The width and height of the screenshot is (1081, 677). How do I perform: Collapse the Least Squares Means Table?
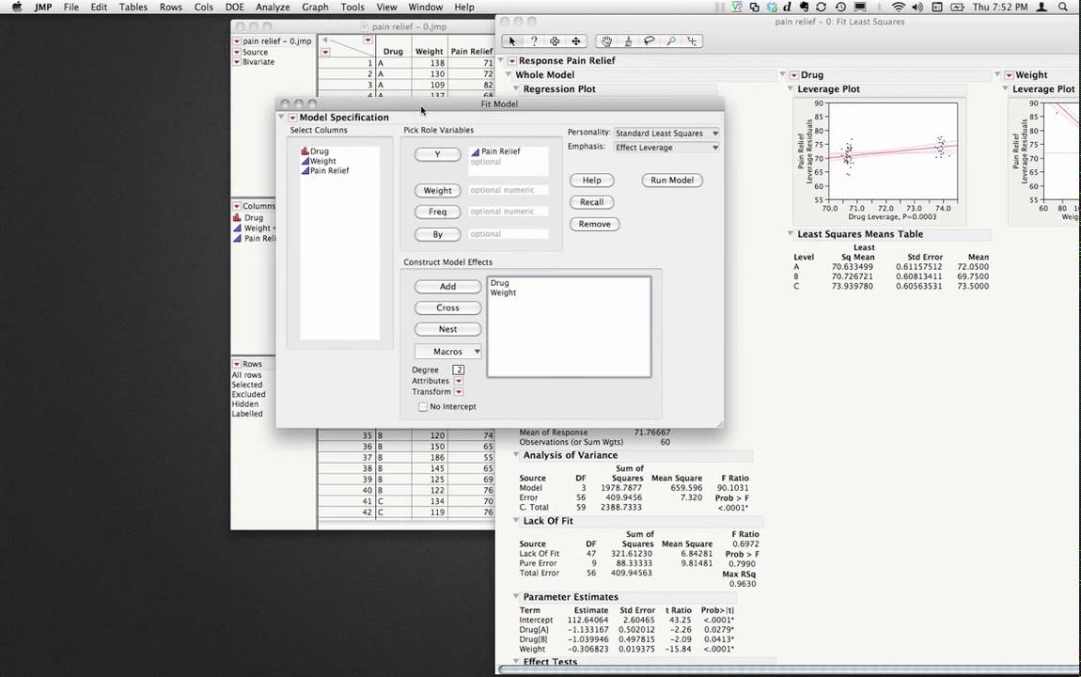click(790, 234)
